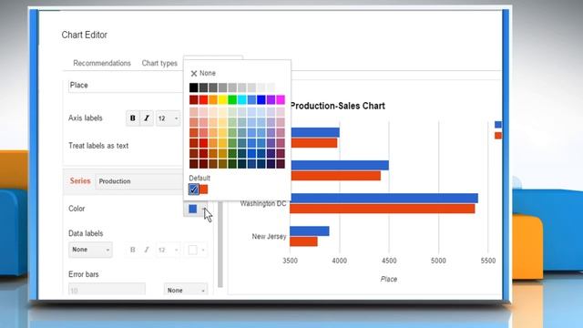
Task: Click the Washington DC orange bar
Action: tap(383, 209)
